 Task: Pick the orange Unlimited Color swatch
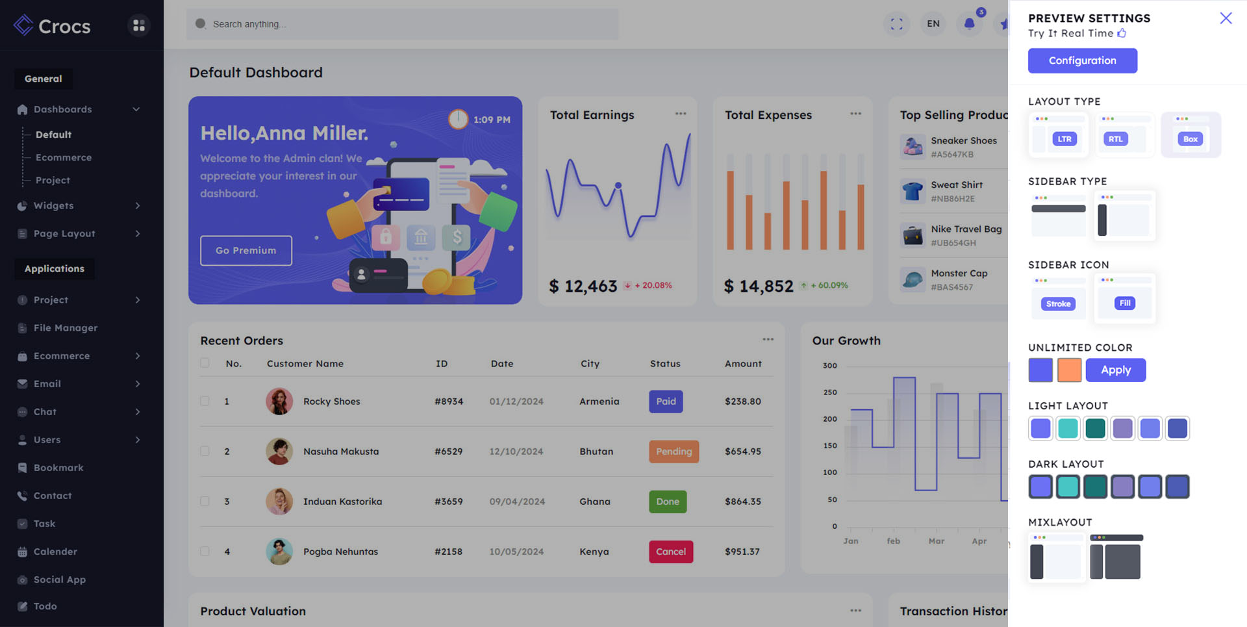pos(1068,370)
